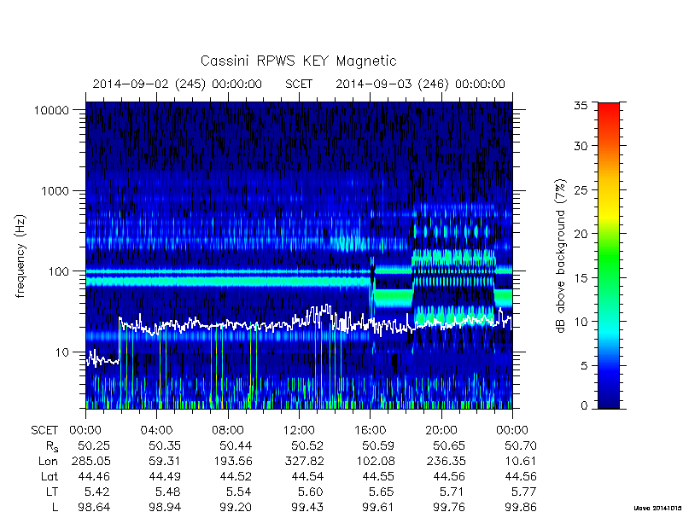Click the 'frequency (Hz)' axis title
Screen dimensions: 683x512
point(20,256)
